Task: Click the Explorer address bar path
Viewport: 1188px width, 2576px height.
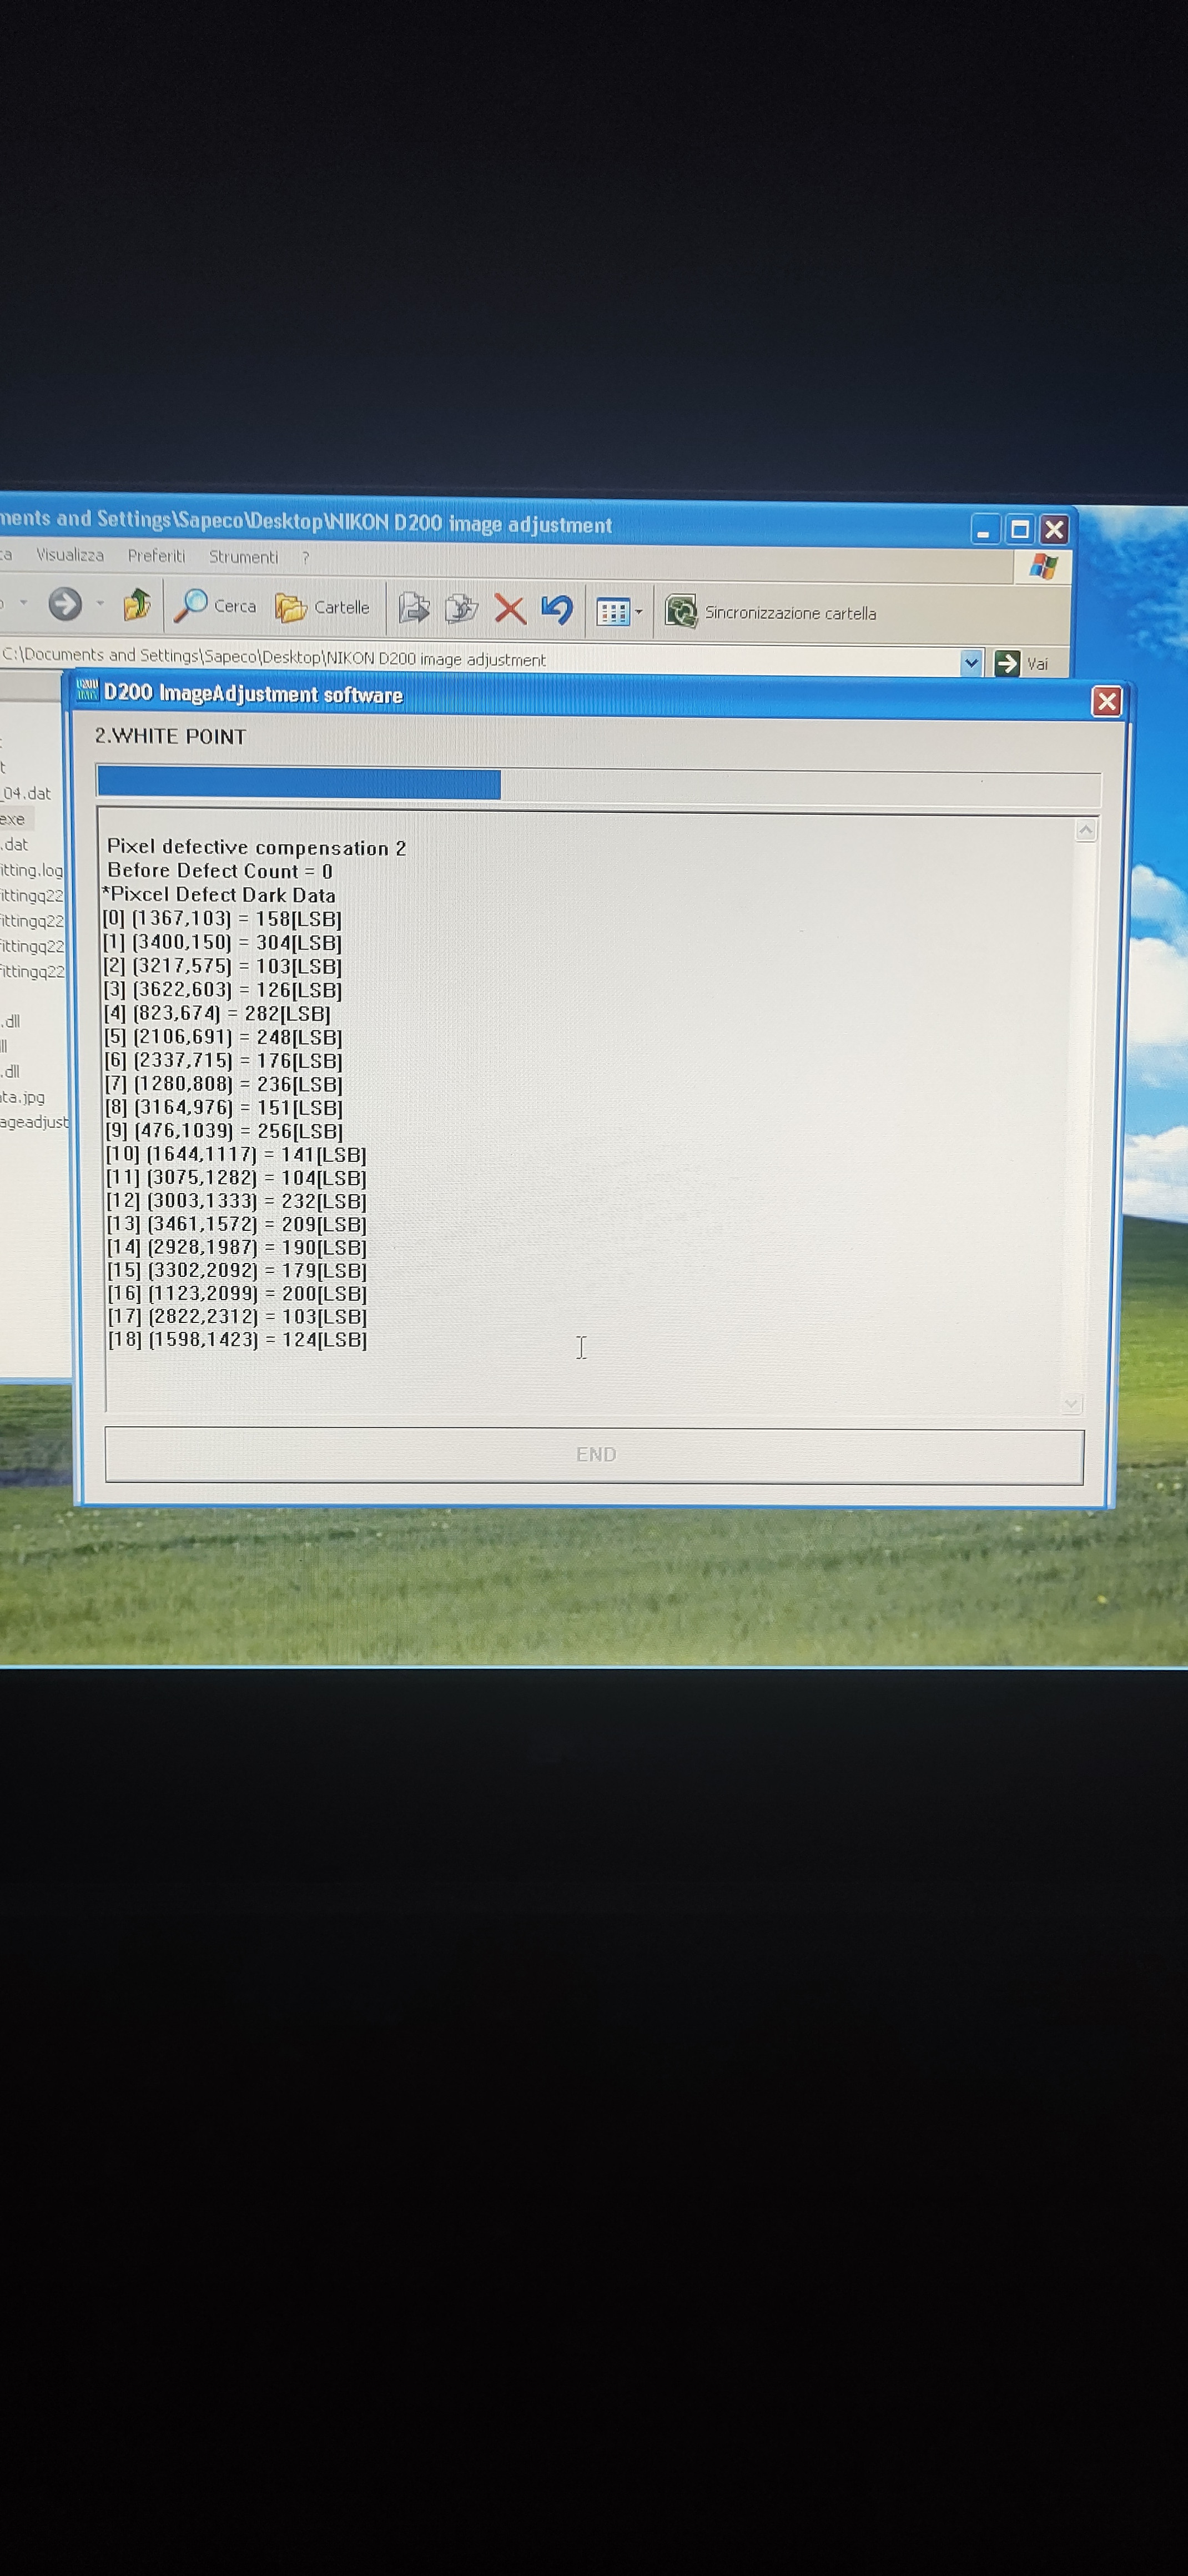Action: [274, 658]
